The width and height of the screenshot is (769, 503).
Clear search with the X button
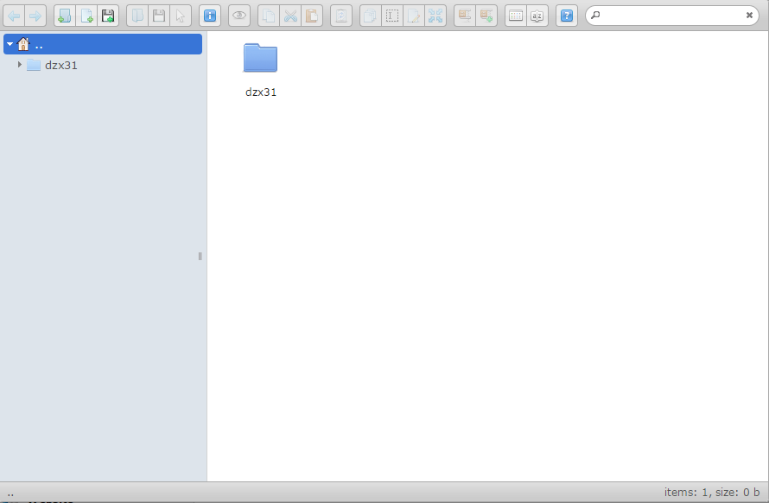pyautogui.click(x=749, y=16)
